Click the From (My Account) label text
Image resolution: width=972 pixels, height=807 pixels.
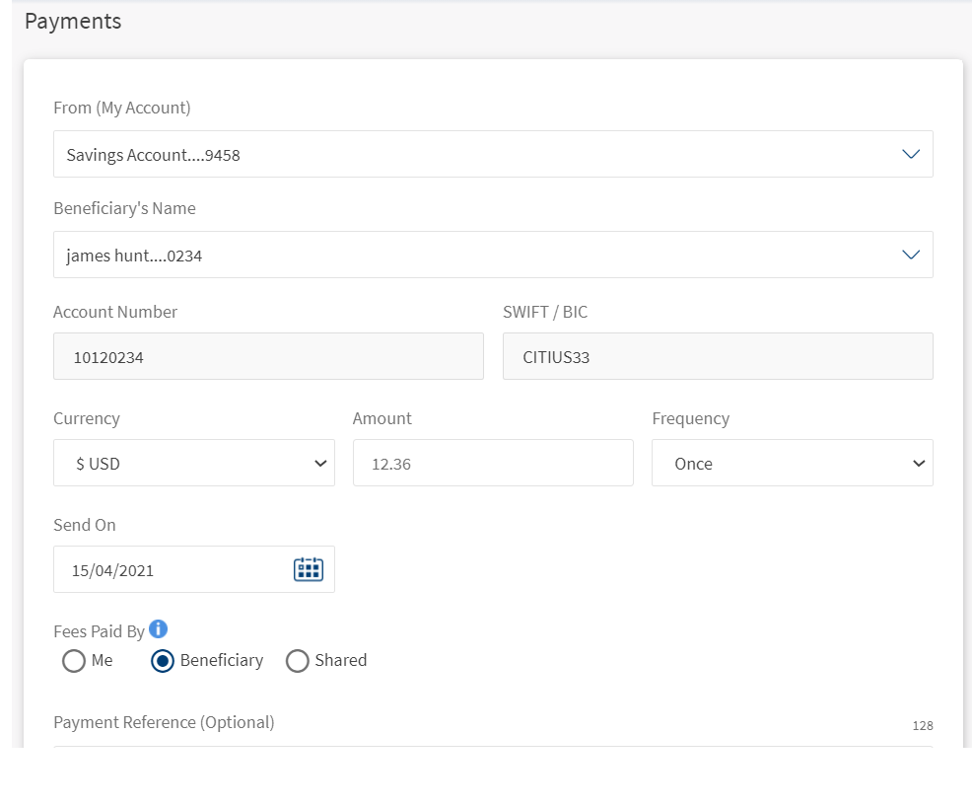point(122,108)
